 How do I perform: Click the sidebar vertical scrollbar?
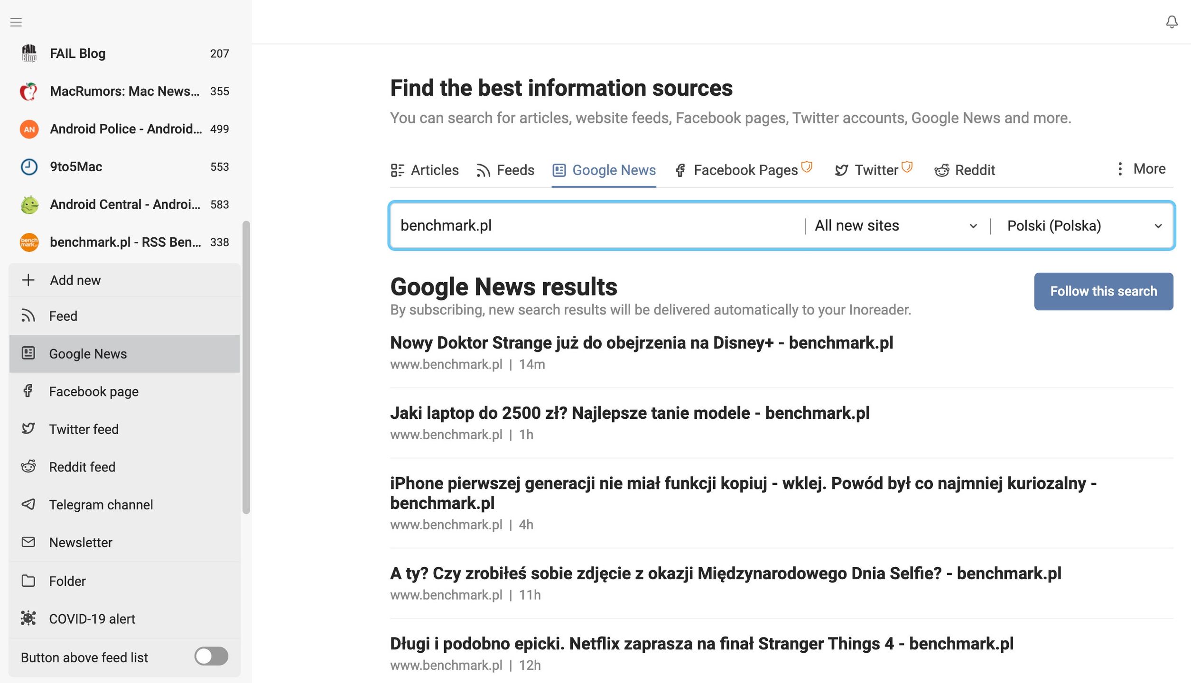246,368
